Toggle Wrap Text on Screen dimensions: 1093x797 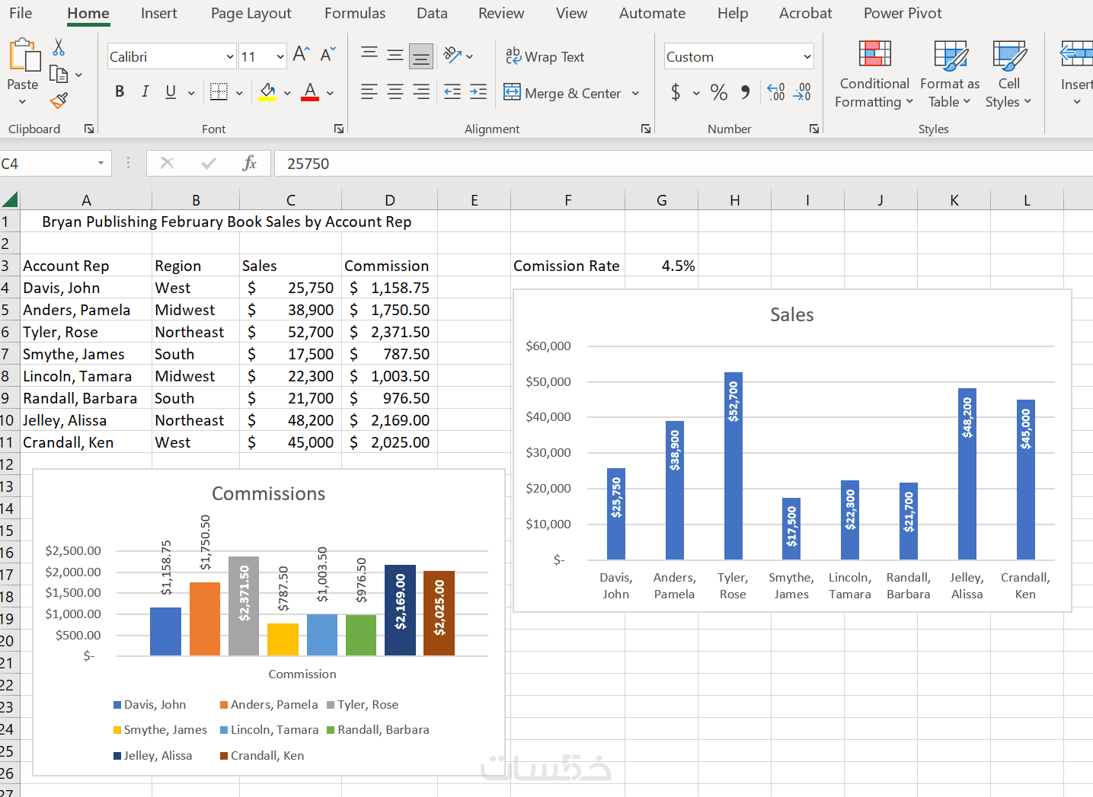(545, 56)
